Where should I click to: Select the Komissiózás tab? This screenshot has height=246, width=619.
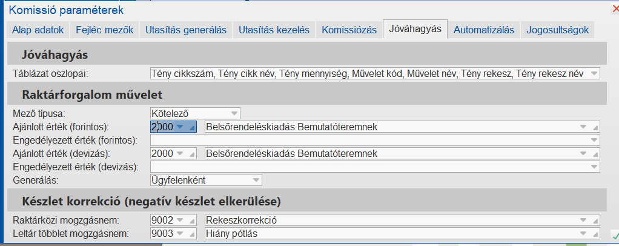[x=349, y=30]
